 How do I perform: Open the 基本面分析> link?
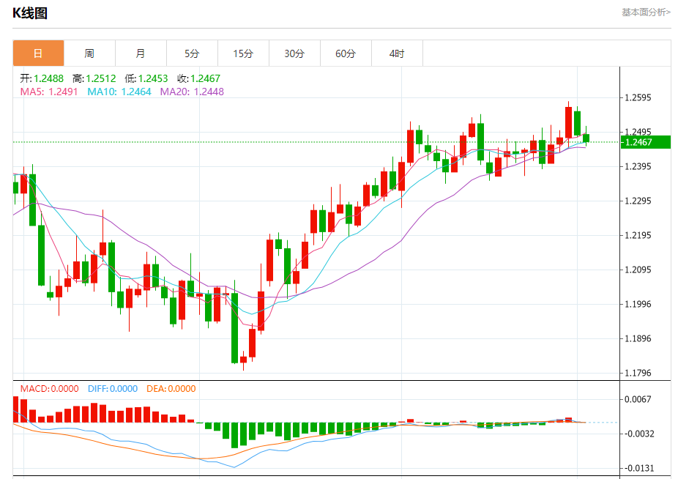(646, 12)
